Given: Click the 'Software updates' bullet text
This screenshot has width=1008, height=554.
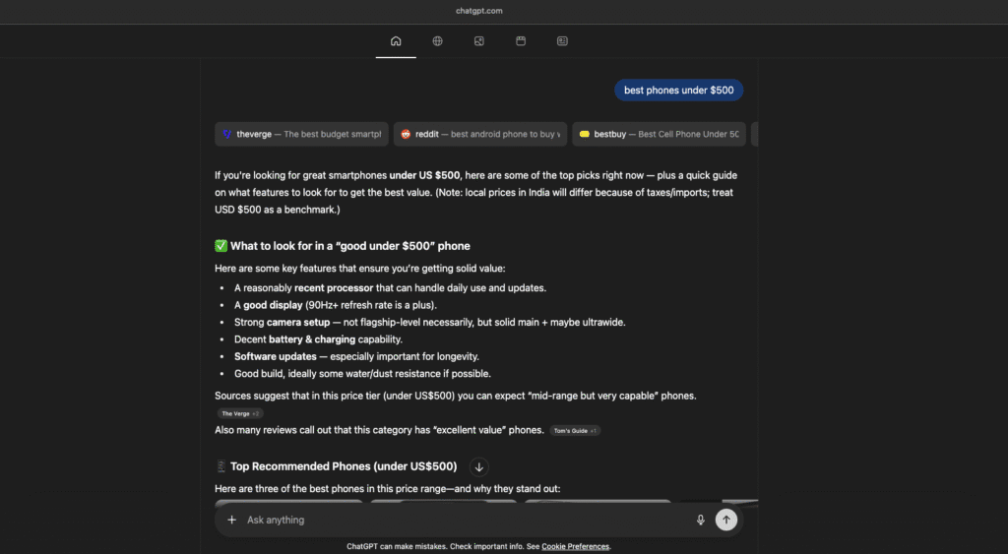Looking at the screenshot, I should tap(356, 356).
